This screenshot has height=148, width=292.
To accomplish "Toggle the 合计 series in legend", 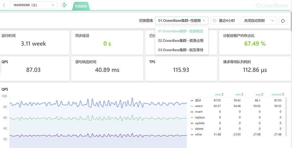I will click(x=196, y=100).
